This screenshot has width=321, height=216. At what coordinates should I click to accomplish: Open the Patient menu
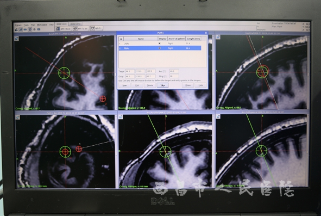pyautogui.click(x=18, y=25)
